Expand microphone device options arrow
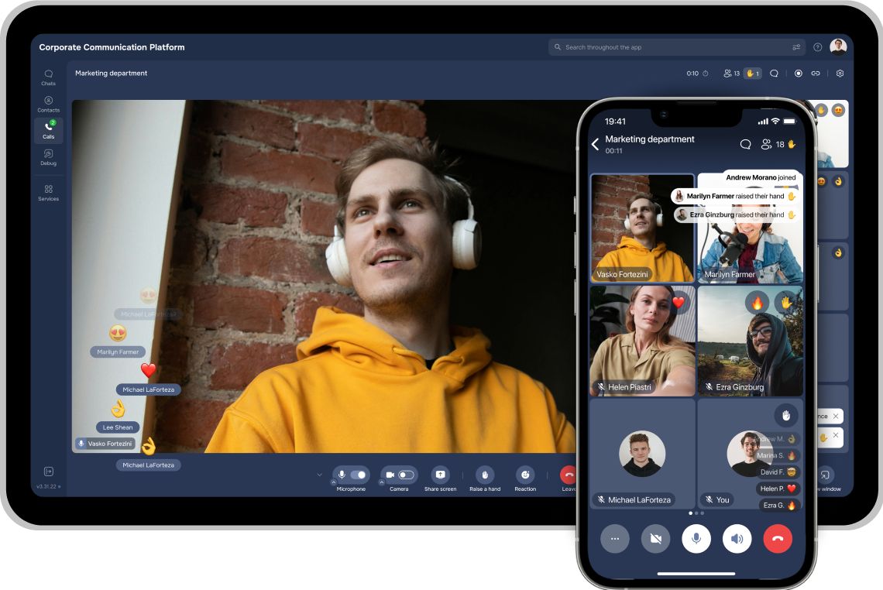Image resolution: width=883 pixels, height=590 pixels. click(x=334, y=482)
